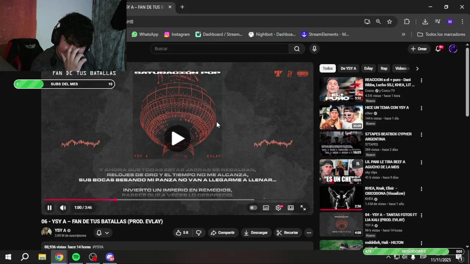The image size is (470, 264).
Task: Click the page vertical scrollbar
Action: click(467, 82)
